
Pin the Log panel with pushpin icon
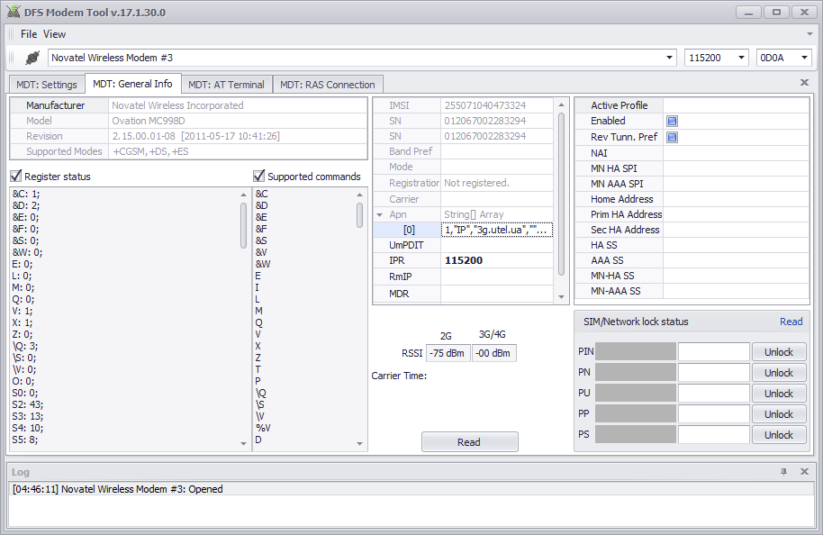coord(783,471)
